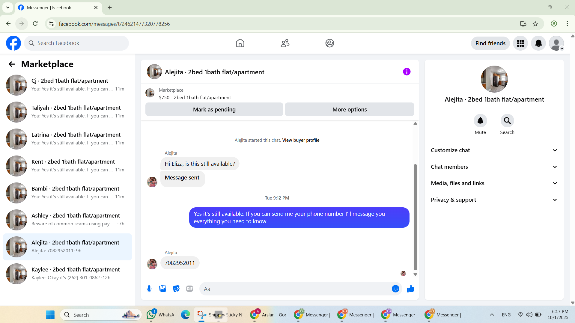The height and width of the screenshot is (323, 575).
Task: Bookmark this page with the star icon
Action: [x=535, y=24]
